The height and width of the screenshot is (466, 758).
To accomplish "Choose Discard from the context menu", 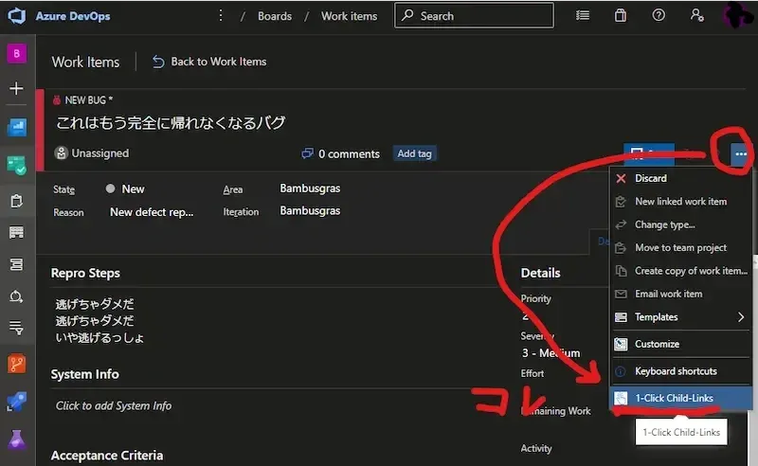I will [x=650, y=178].
